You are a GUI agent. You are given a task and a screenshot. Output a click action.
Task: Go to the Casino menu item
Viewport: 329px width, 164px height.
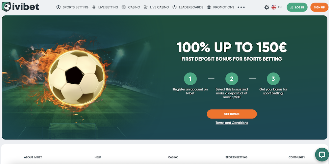134,7
